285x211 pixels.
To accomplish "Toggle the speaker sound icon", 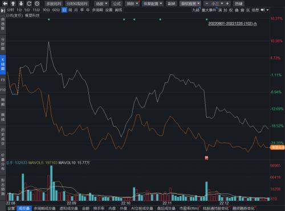I will 263,10.
